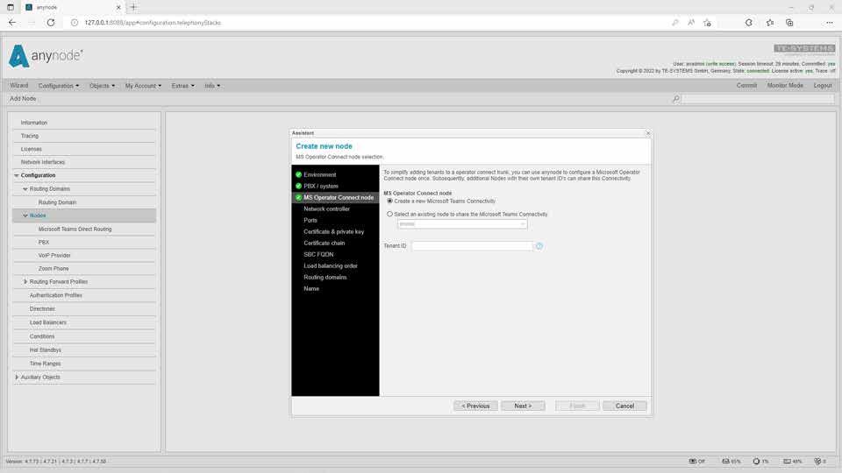Click the last status bar icon showing 0
Screen dimensions: 842x473
[820, 462]
